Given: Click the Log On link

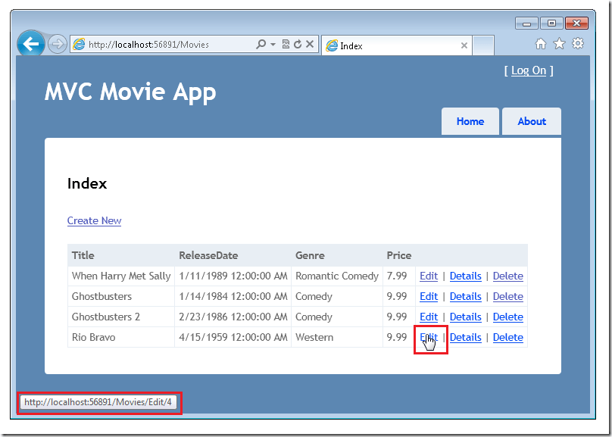Looking at the screenshot, I should 528,70.
